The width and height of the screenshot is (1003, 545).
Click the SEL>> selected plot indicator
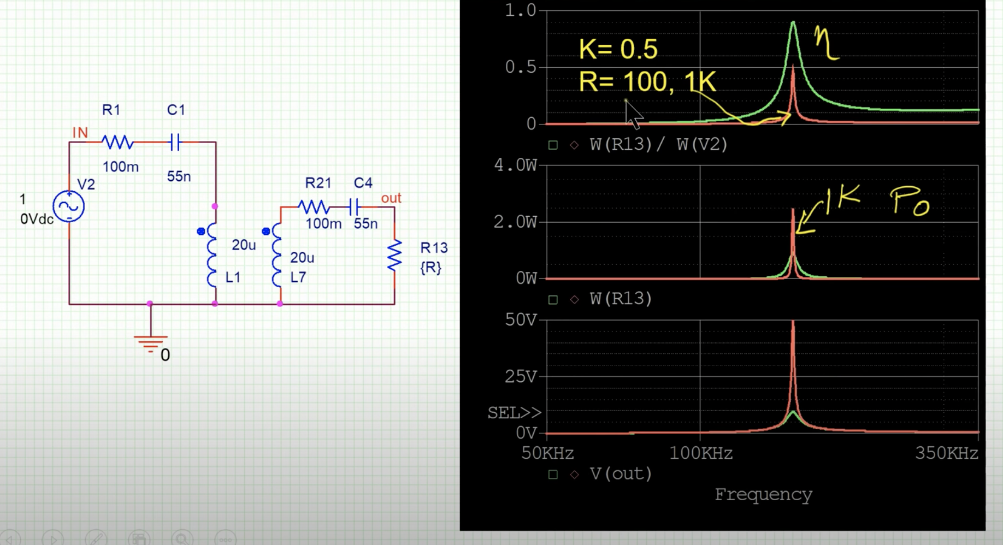(515, 413)
